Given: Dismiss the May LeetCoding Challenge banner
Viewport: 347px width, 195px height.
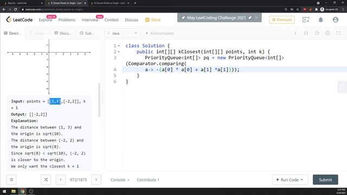Looking at the screenshot, I should (x=256, y=17).
